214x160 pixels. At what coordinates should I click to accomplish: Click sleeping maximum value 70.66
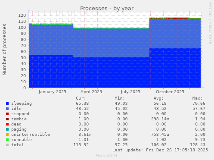pyautogui.click(x=199, y=104)
